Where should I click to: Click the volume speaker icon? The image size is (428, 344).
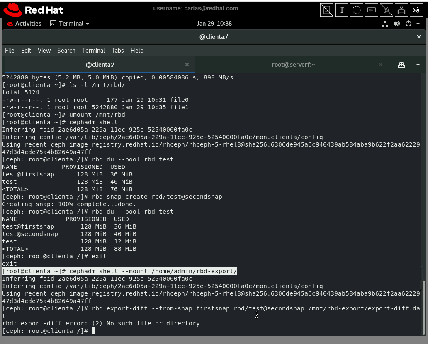tap(396, 24)
